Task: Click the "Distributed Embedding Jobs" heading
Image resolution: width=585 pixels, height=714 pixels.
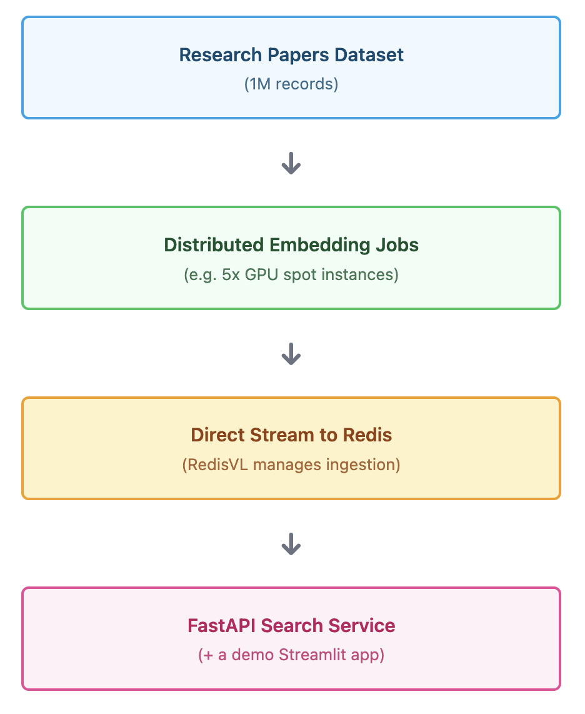Action: pos(291,245)
